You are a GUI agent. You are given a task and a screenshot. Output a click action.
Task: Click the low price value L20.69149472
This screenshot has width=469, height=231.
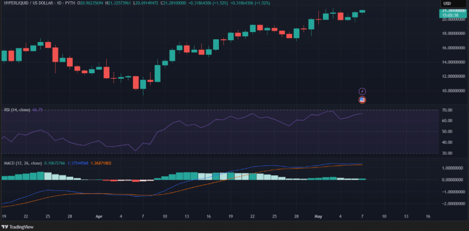click(x=146, y=3)
